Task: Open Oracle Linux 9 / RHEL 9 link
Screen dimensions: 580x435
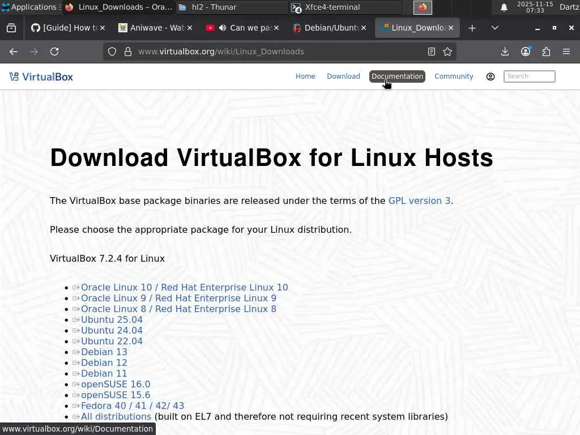Action: coord(178,298)
